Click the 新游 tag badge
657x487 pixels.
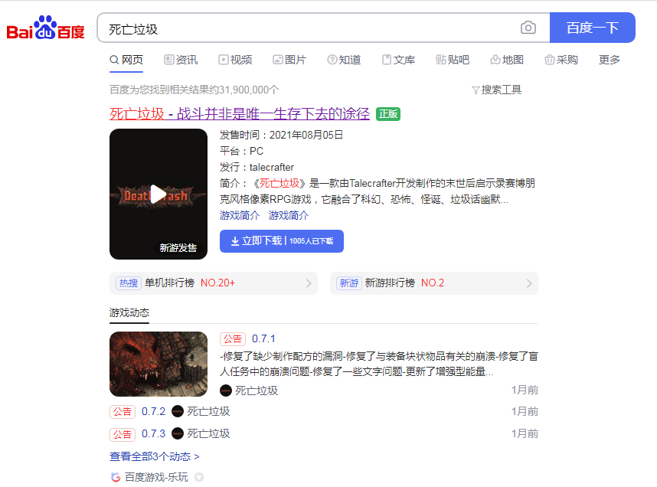349,283
